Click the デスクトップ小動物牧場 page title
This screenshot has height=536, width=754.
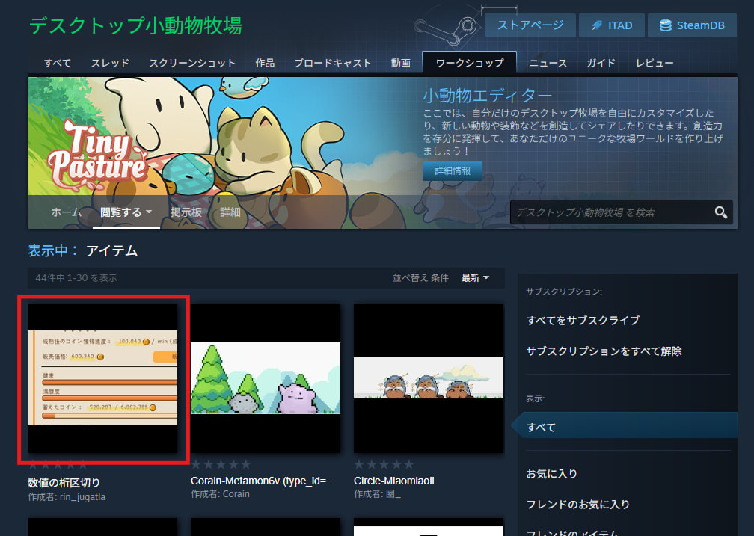click(135, 25)
